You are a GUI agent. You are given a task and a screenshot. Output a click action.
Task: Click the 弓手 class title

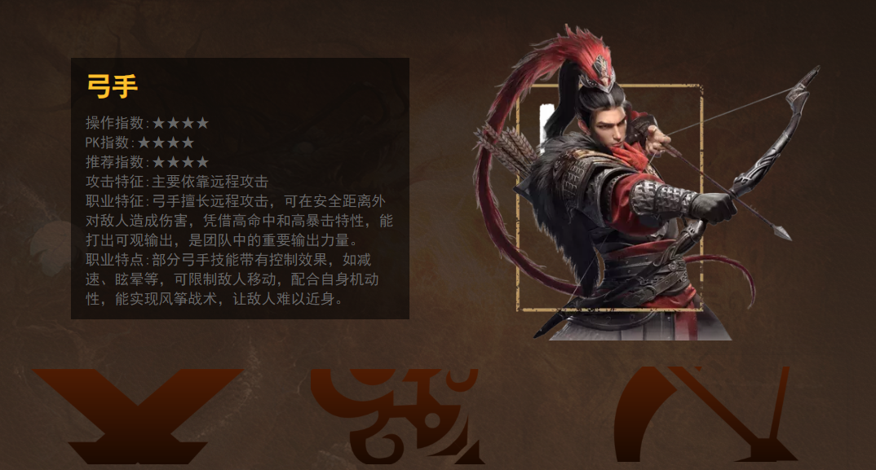pos(113,86)
